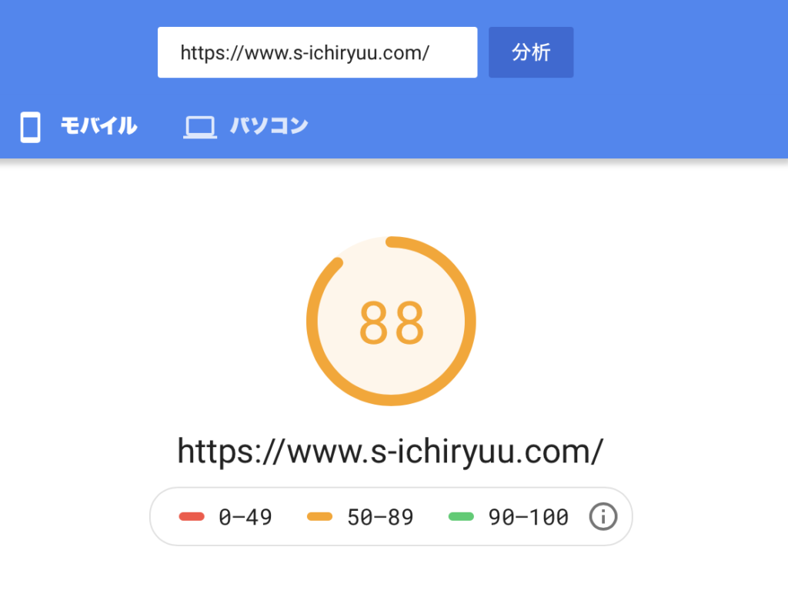Select the 50–89 range label
The width and height of the screenshot is (788, 607).
(x=380, y=517)
